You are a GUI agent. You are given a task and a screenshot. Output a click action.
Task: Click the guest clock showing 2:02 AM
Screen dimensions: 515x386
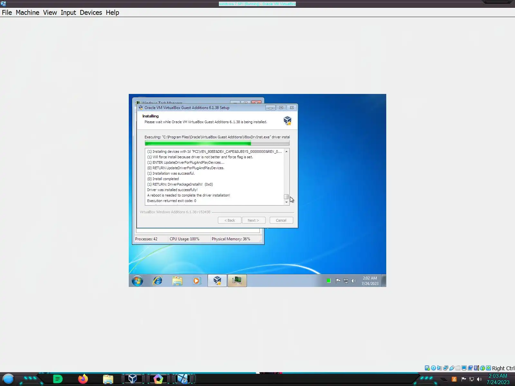point(370,281)
